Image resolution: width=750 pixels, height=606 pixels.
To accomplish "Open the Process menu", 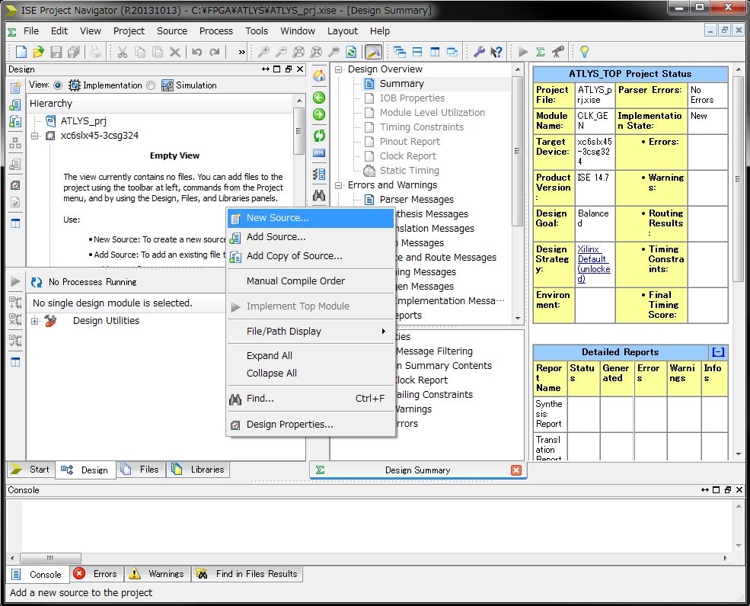I will (x=216, y=31).
